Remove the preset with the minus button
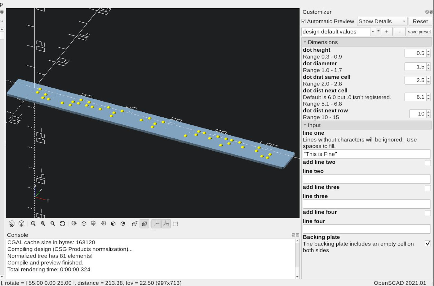This screenshot has height=286, width=434. tap(400, 32)
